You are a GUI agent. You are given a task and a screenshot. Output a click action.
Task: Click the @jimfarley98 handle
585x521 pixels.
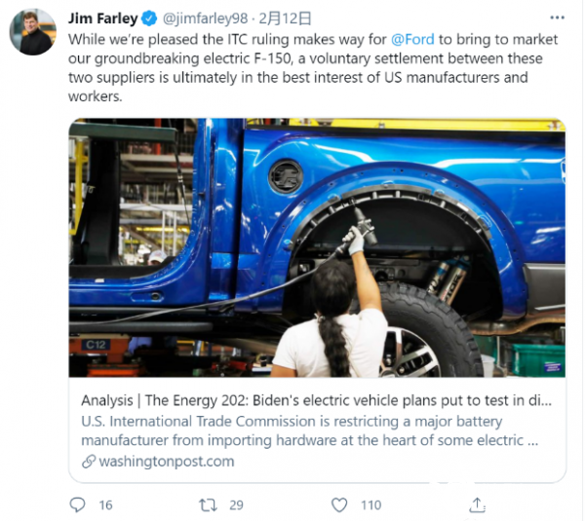click(205, 18)
